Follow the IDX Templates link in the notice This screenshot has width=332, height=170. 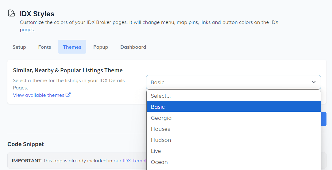coord(134,161)
